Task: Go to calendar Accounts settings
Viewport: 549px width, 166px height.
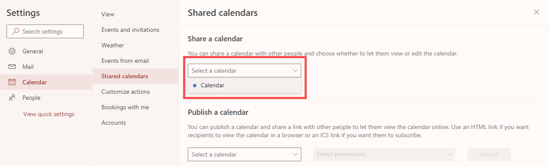Action: 113,123
